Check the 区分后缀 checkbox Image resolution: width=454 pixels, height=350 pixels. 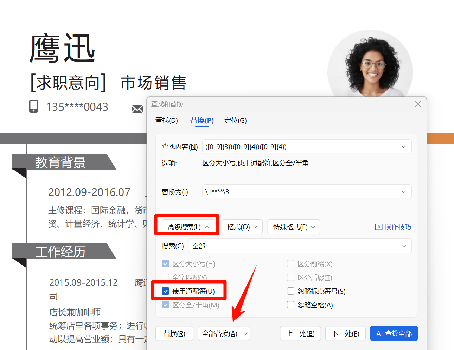[290, 278]
